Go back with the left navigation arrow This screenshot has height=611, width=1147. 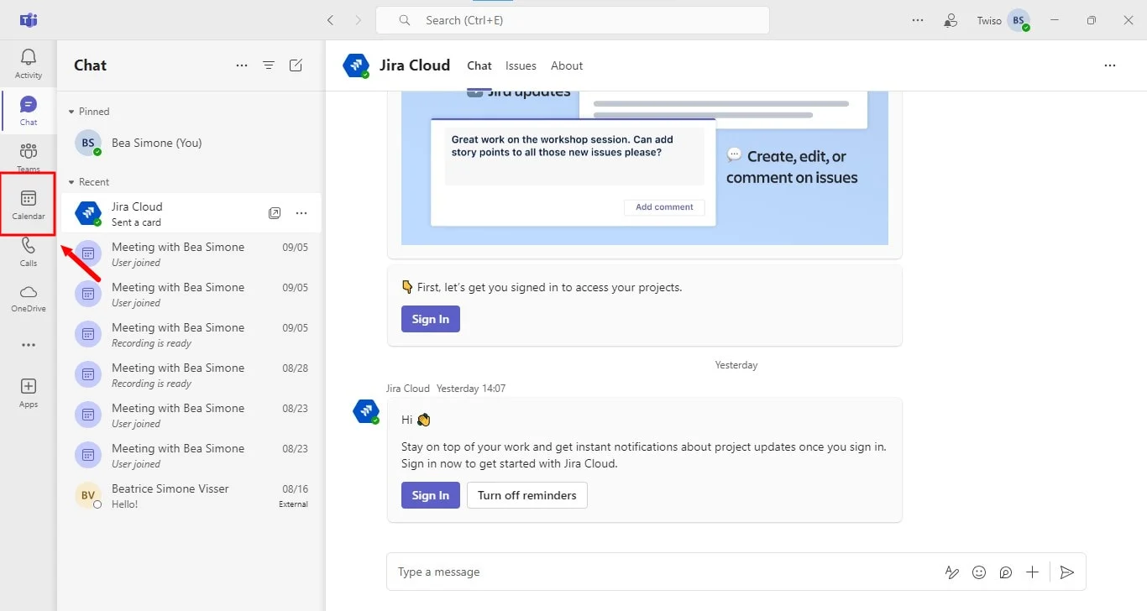click(x=331, y=20)
